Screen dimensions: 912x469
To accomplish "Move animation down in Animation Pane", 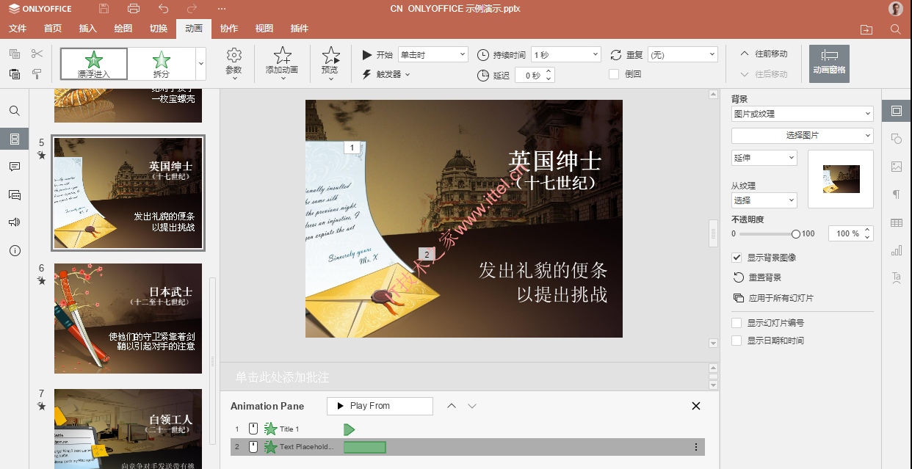I will (x=472, y=406).
